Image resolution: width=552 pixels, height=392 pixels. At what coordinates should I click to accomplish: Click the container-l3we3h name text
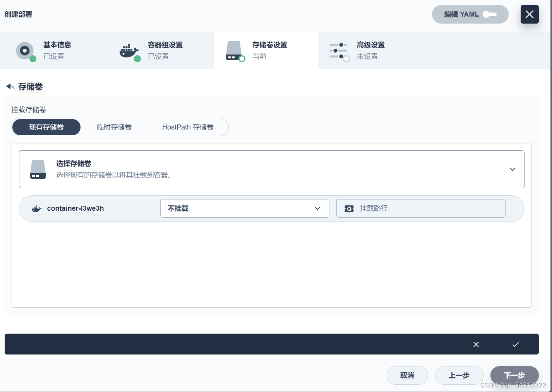(75, 208)
